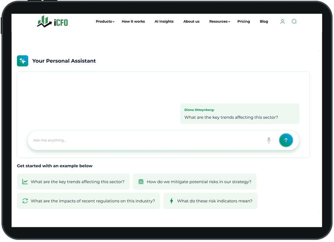The width and height of the screenshot is (334, 242).
Task: Click the Personal Assistant sparkle icon
Action: 22,61
